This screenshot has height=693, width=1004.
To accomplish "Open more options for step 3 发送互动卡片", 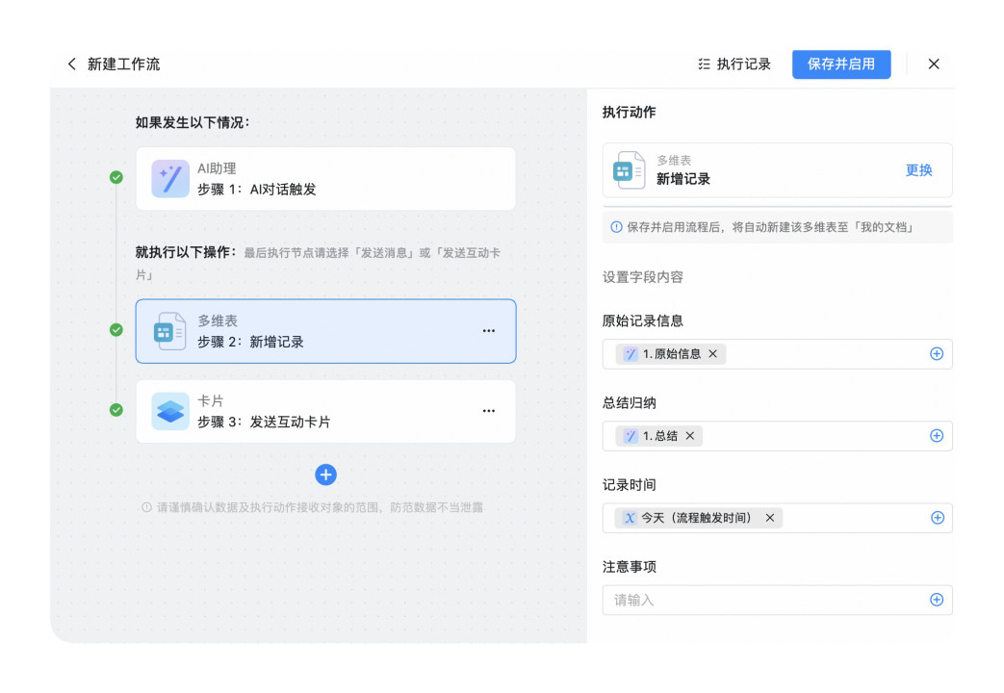I will pos(489,411).
